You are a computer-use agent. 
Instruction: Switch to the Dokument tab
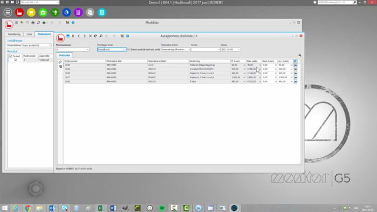(x=44, y=34)
